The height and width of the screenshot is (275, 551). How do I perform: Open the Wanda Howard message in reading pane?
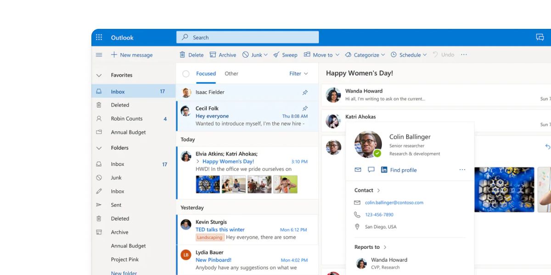click(x=436, y=95)
